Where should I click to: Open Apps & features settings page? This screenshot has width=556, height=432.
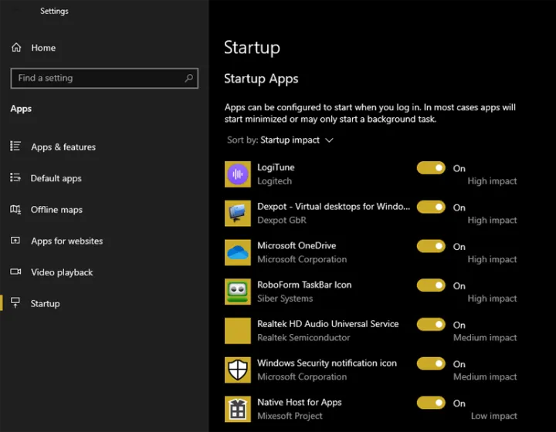(x=63, y=147)
